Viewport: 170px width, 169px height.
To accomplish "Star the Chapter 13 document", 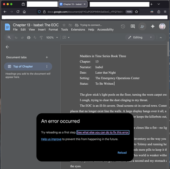I will (x=64, y=25).
